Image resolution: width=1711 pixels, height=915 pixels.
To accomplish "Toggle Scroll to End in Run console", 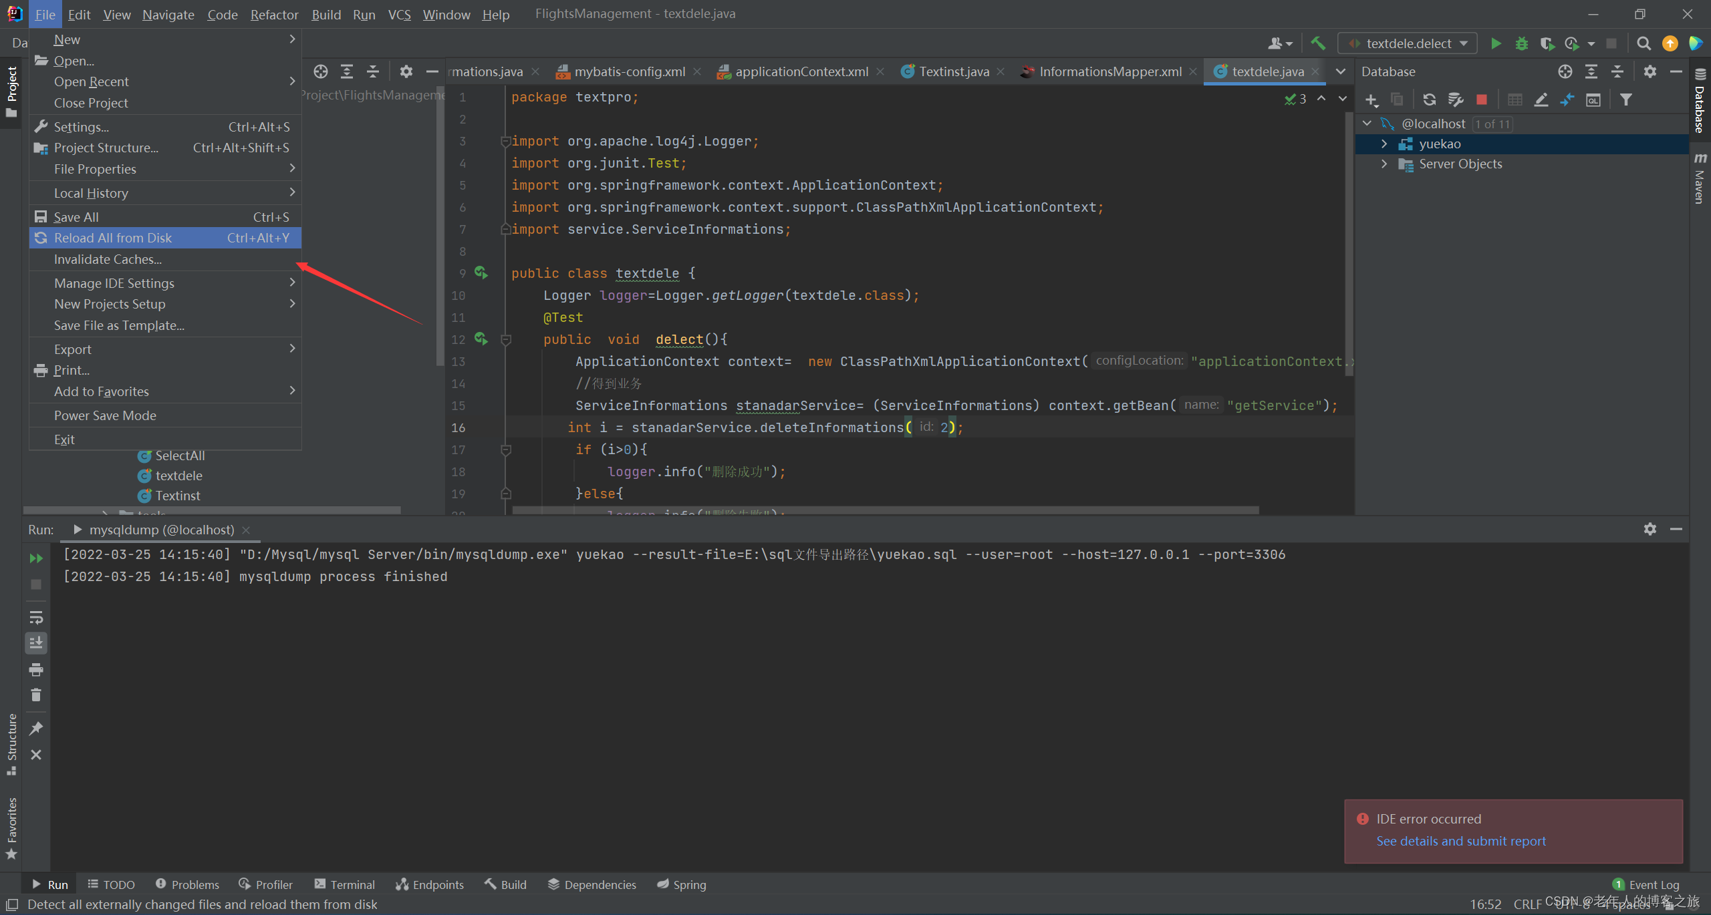I will click(36, 643).
